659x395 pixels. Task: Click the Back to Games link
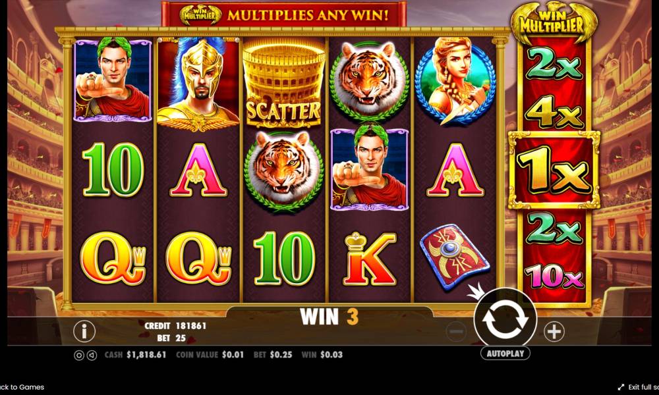pos(22,387)
